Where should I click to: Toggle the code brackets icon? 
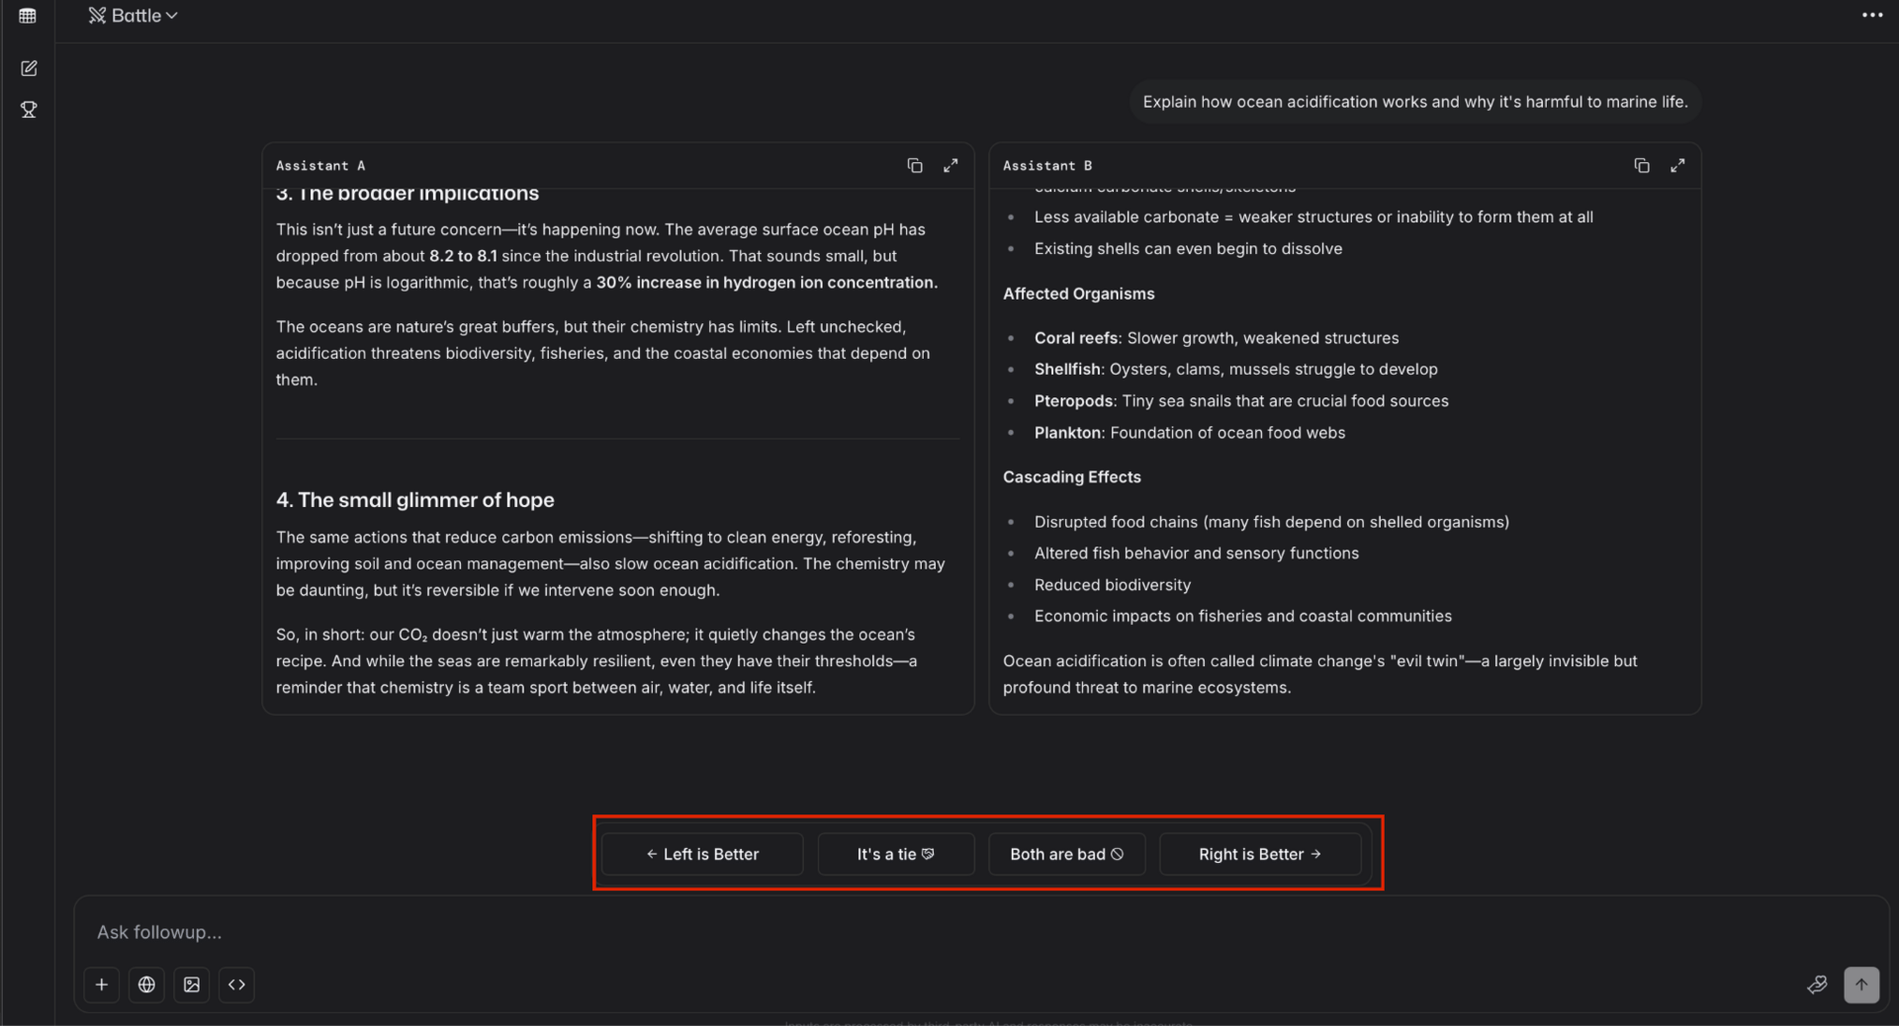coord(236,984)
